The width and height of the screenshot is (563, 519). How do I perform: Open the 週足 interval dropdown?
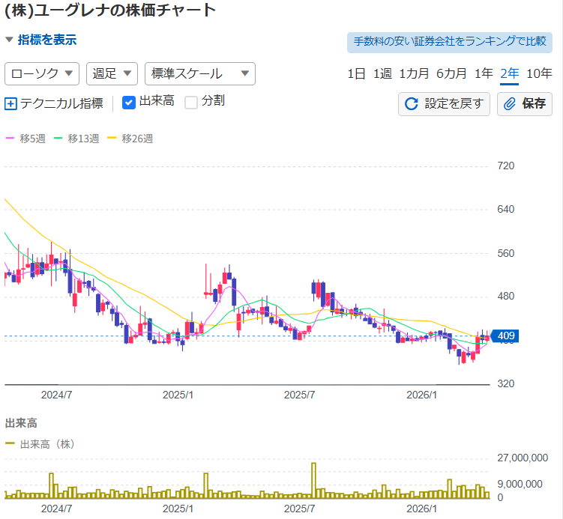pyautogui.click(x=112, y=73)
